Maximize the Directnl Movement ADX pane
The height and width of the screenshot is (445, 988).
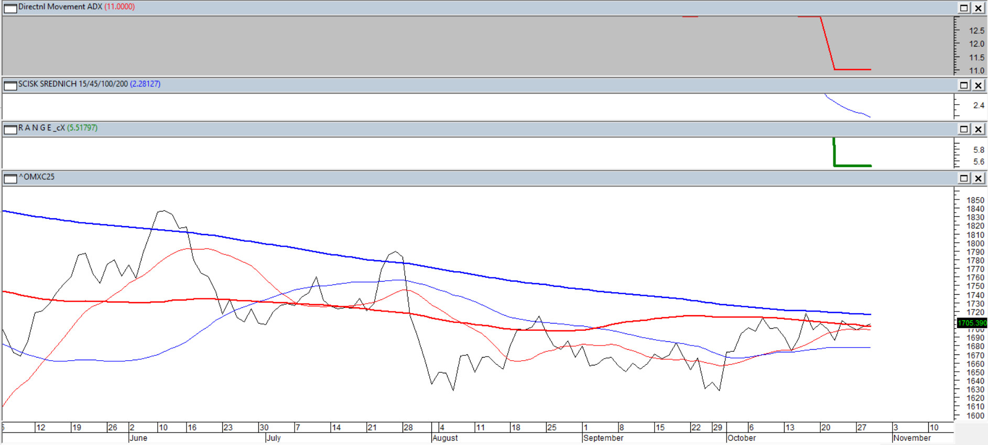click(x=964, y=8)
